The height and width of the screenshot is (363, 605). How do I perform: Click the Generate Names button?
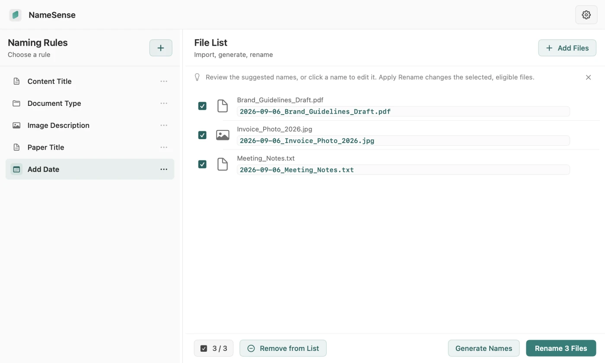[x=484, y=348]
